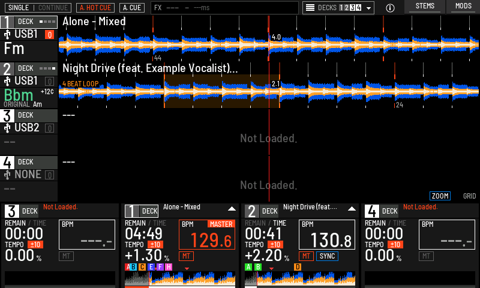Select SINGLE play mode
Viewport: 480px width, 288px height.
coord(19,8)
